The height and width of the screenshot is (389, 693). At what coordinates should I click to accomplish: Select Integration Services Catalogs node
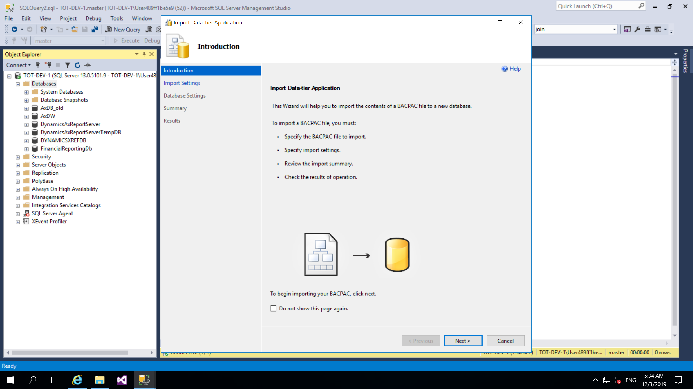(x=66, y=205)
